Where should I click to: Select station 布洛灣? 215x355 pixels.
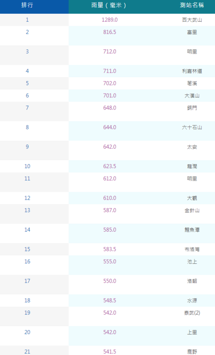[192, 249]
